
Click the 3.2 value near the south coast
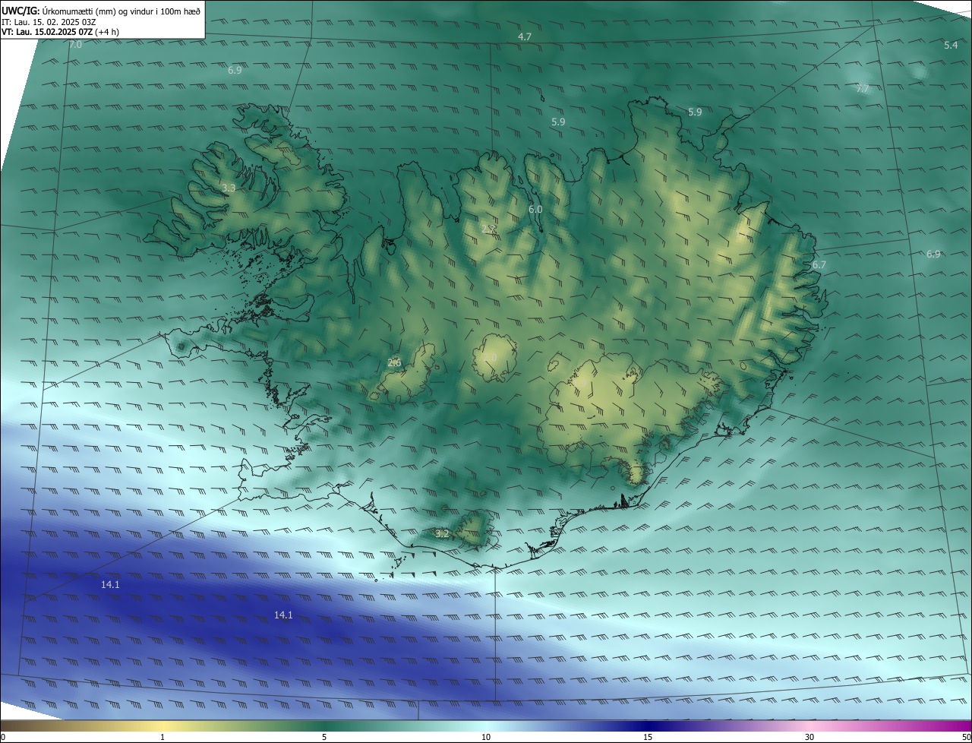(442, 534)
